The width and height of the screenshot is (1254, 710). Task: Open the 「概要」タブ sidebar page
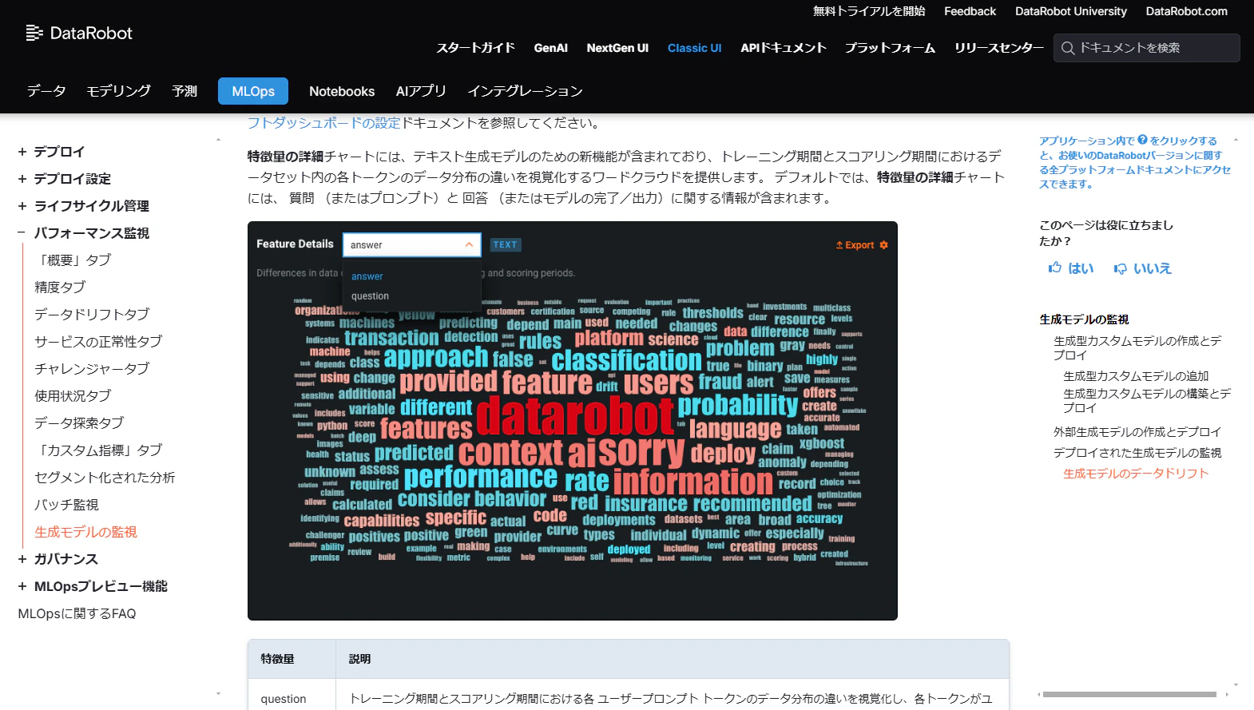coord(74,260)
